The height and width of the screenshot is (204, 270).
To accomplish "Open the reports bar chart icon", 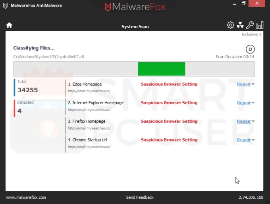I will click(x=260, y=25).
